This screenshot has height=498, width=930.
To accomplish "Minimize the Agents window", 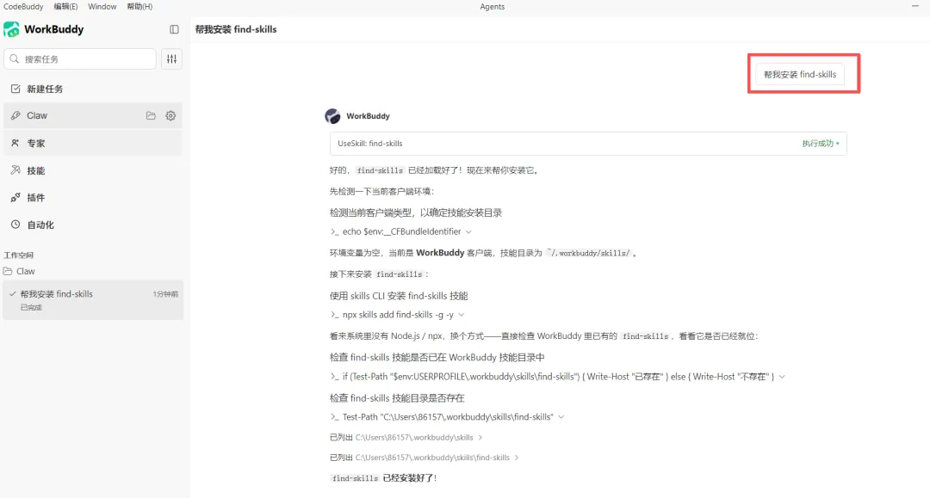I will click(915, 6).
